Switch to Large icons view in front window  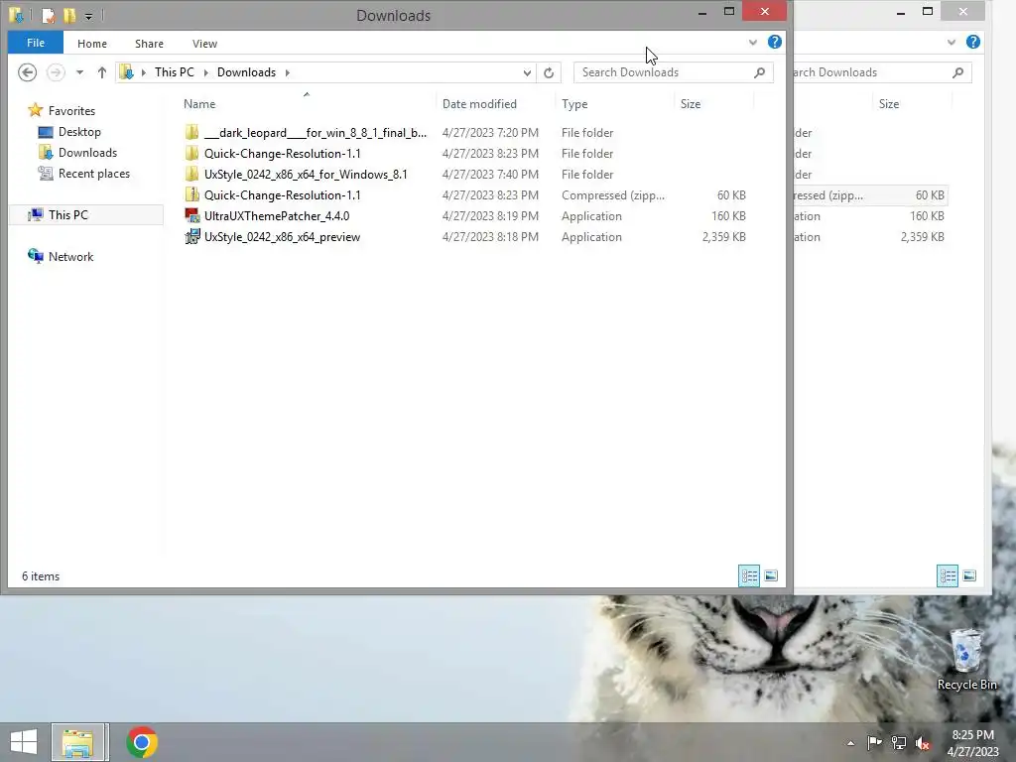(770, 575)
